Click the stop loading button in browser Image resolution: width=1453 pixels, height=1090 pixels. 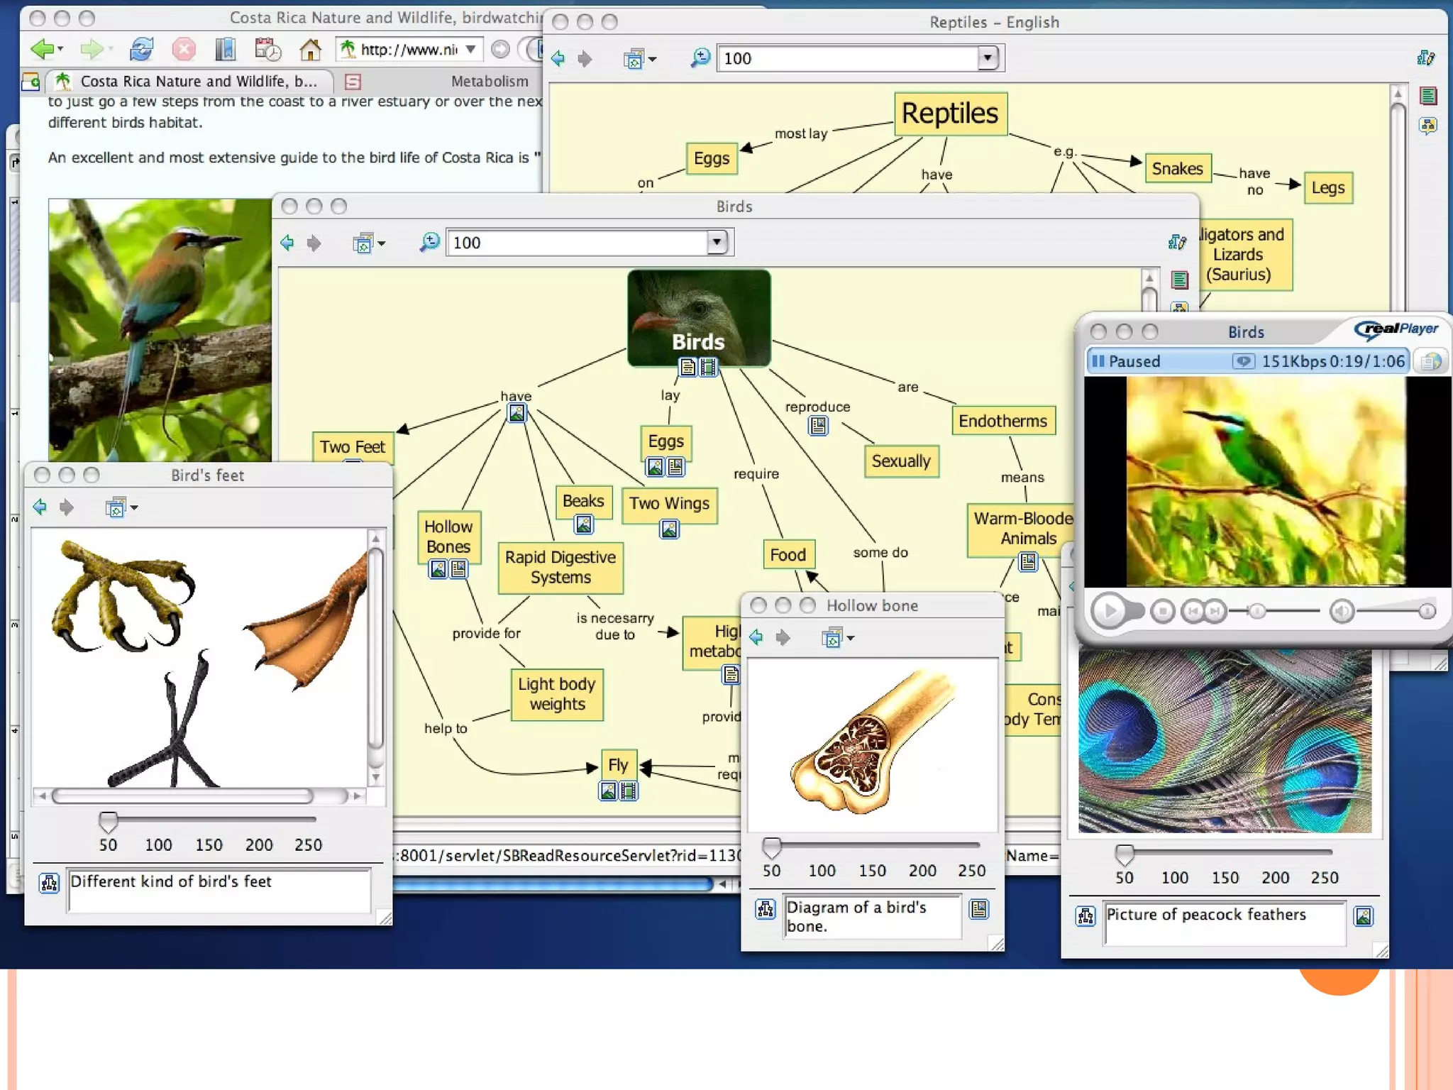pos(184,50)
